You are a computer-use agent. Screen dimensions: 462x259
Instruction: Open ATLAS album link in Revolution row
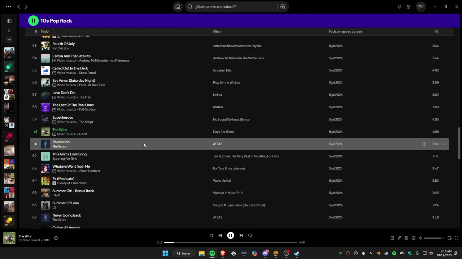(218, 144)
